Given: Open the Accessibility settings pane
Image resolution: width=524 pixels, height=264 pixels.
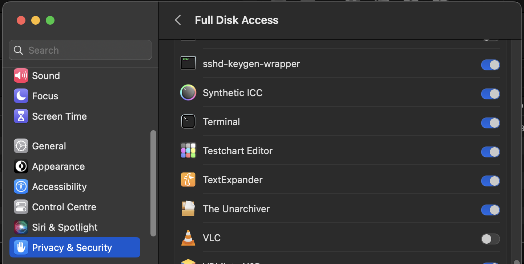Looking at the screenshot, I should pos(59,187).
